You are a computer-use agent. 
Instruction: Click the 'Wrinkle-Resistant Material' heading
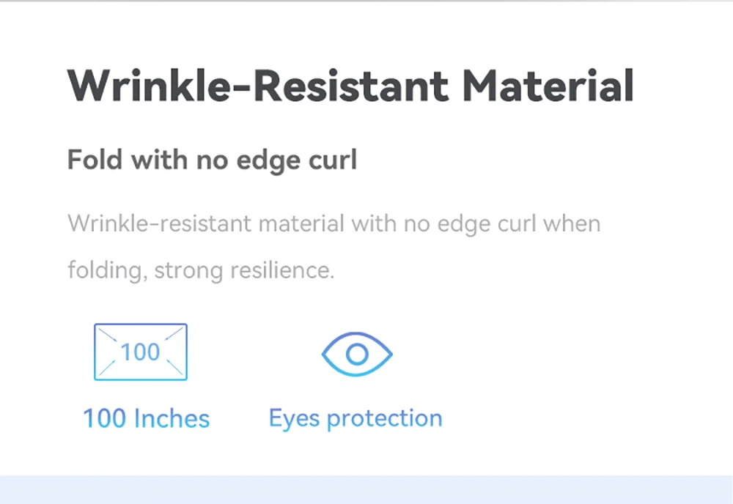(350, 86)
